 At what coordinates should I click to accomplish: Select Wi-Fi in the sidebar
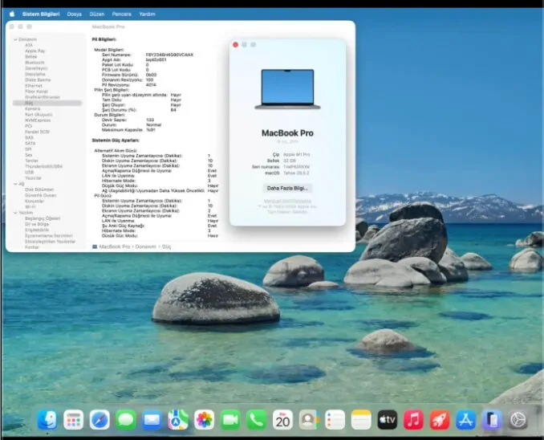click(30, 207)
